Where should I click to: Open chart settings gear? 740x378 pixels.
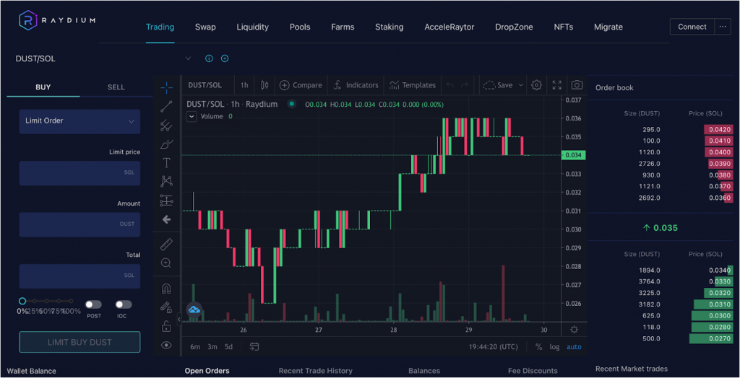point(536,85)
